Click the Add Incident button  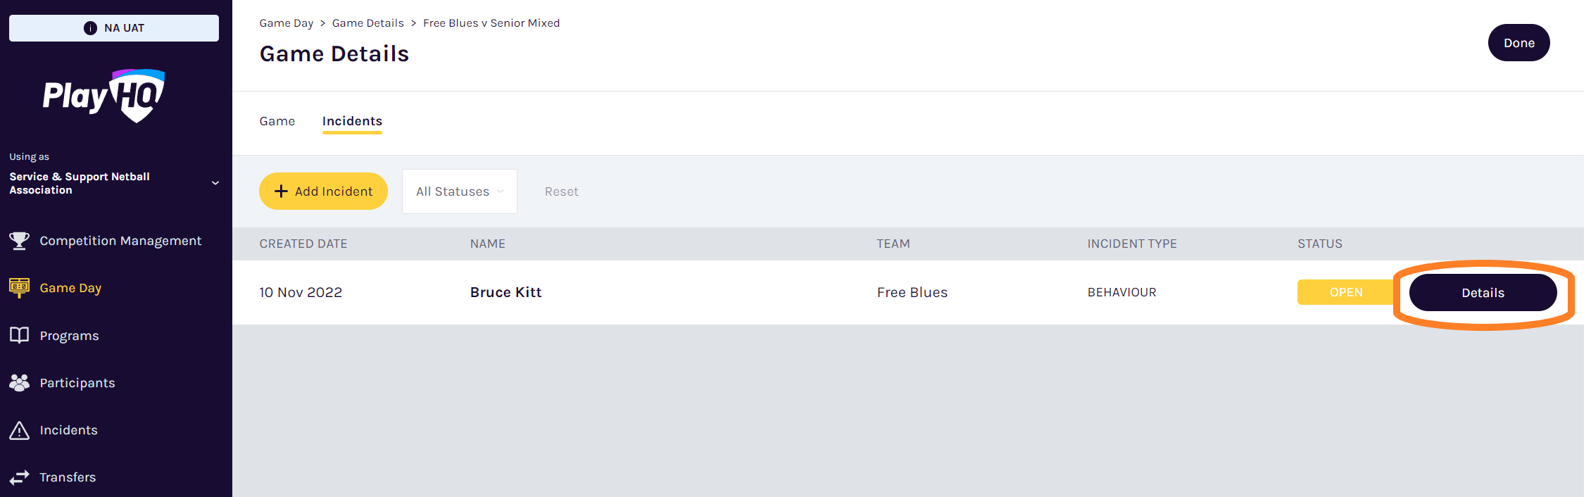point(323,191)
